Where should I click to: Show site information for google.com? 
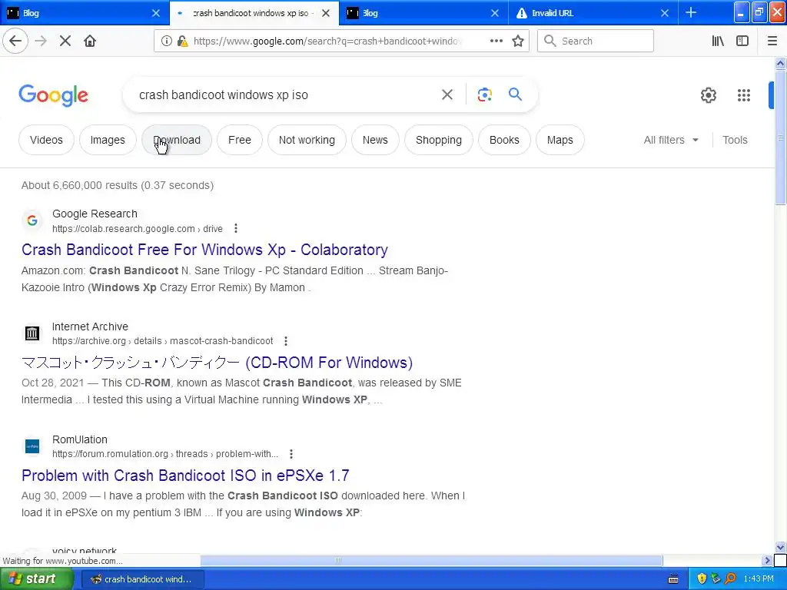coord(167,41)
